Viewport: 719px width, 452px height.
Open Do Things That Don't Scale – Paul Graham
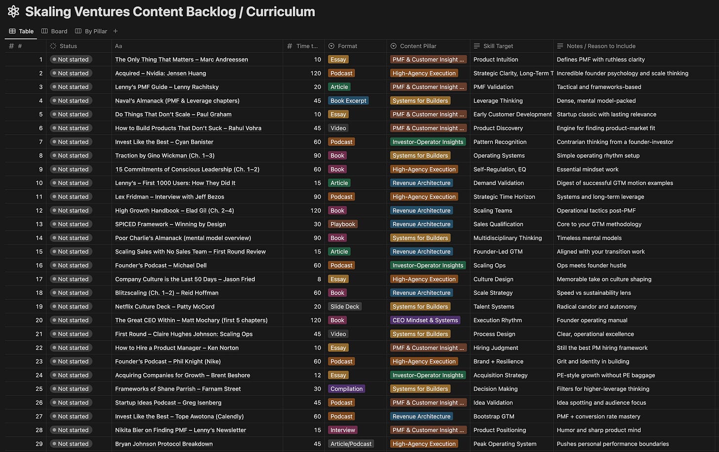[173, 114]
